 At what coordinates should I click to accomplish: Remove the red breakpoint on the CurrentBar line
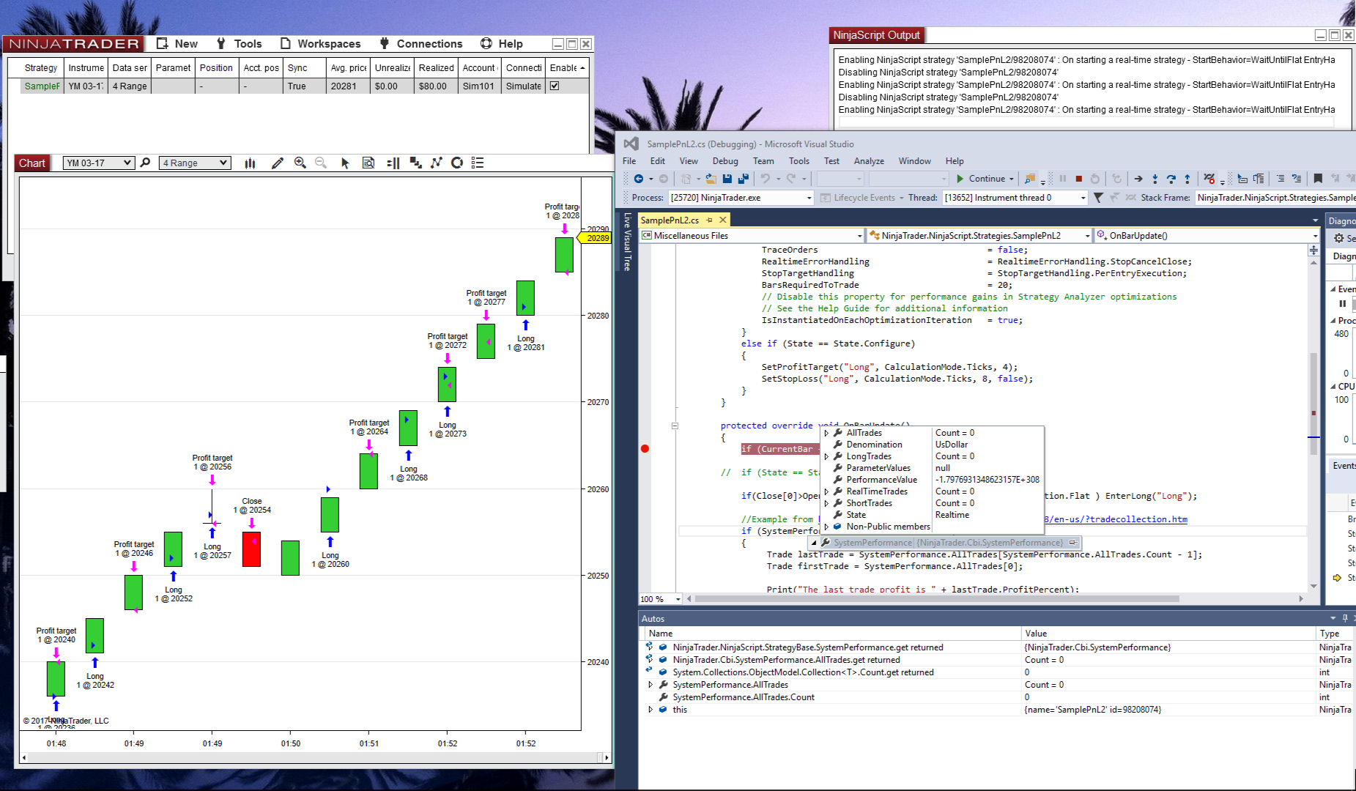pyautogui.click(x=645, y=448)
